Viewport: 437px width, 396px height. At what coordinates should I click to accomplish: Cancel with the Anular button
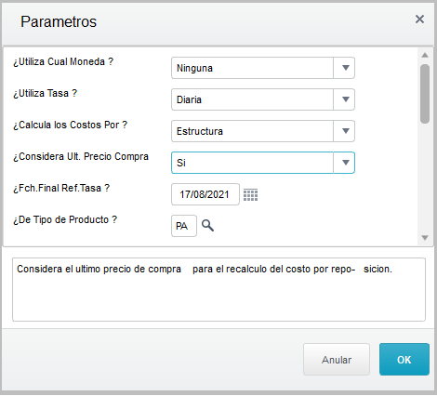337,360
